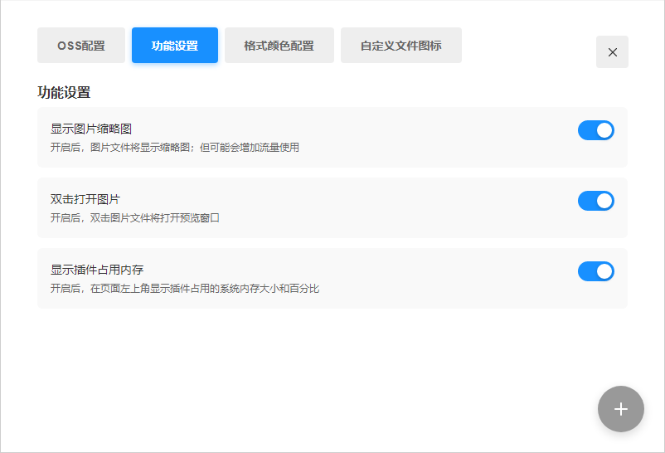Click the 功能设置 section heading
The width and height of the screenshot is (665, 453).
coord(64,92)
